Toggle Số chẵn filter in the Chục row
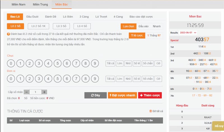The image size is (224, 132). pyautogui.click(x=147, y=63)
